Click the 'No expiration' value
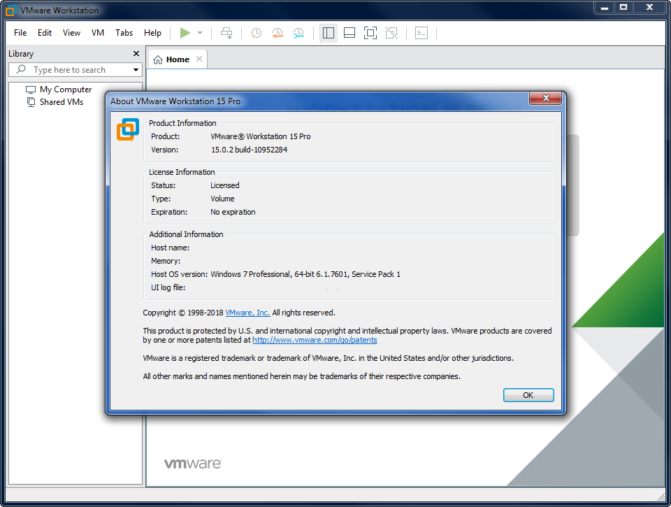 tap(233, 212)
